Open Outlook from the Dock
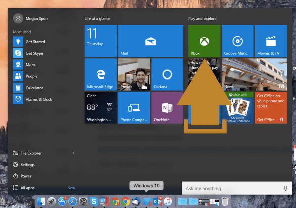Image resolution: width=296 pixels, height=208 pixels. [x=157, y=201]
